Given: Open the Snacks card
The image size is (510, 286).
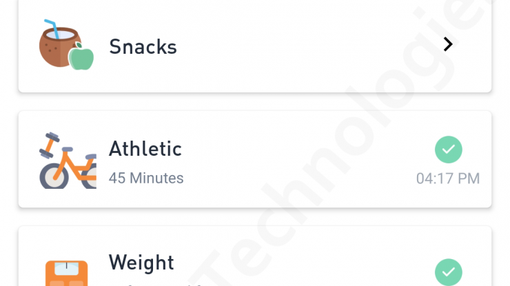Looking at the screenshot, I should 255,46.
